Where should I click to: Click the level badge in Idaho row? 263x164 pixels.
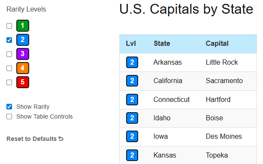coord(132,118)
